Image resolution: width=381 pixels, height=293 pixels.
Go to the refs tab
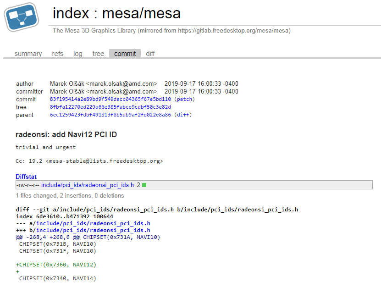58,54
